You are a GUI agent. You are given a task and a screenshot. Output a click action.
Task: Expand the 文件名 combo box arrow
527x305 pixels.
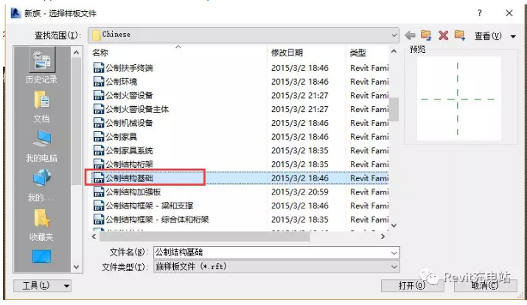coord(394,253)
